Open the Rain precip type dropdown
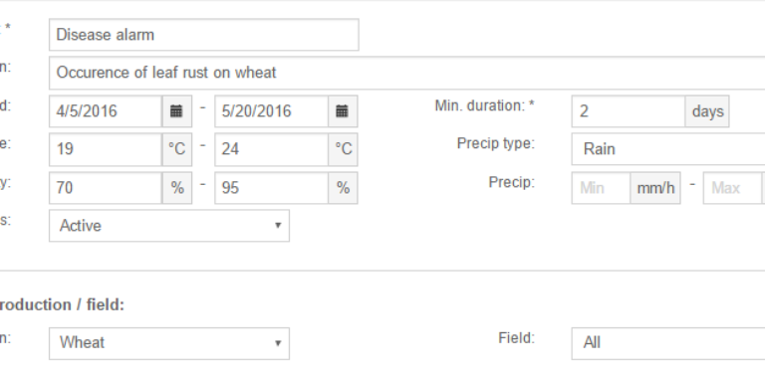Screen dimensions: 765x382 pyautogui.click(x=668, y=149)
